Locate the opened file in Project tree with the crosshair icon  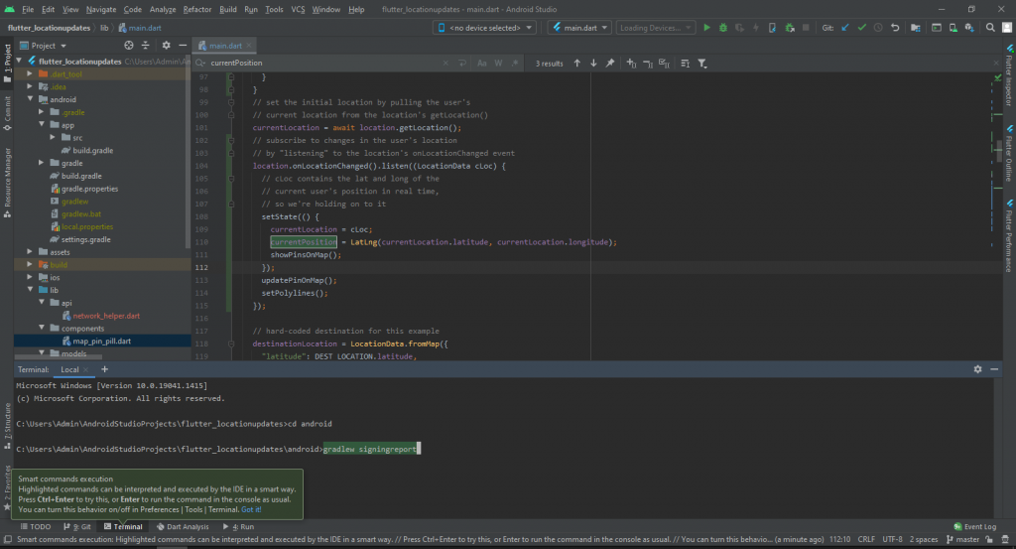coord(129,46)
